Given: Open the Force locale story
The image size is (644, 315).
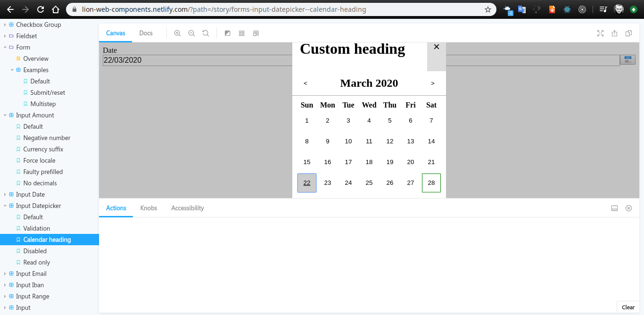Looking at the screenshot, I should [x=39, y=160].
